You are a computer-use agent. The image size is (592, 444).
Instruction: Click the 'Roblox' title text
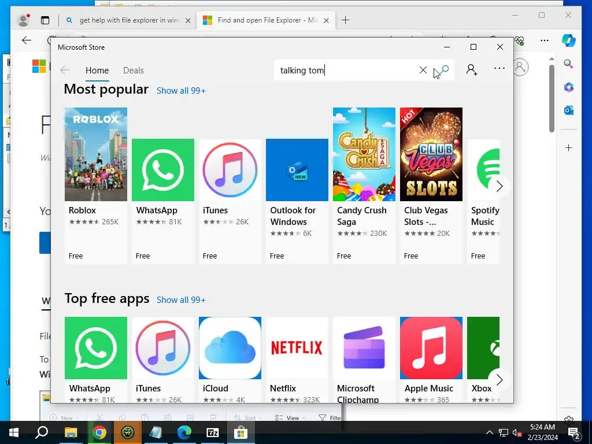(x=82, y=210)
